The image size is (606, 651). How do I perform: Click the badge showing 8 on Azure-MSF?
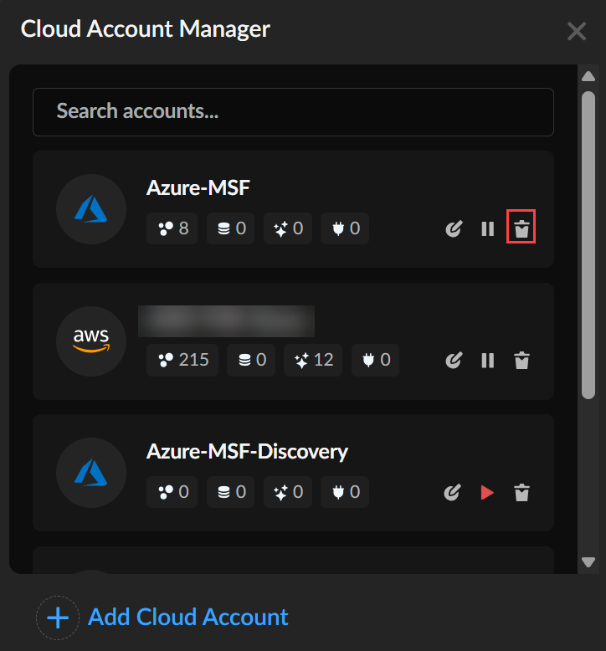tap(172, 228)
